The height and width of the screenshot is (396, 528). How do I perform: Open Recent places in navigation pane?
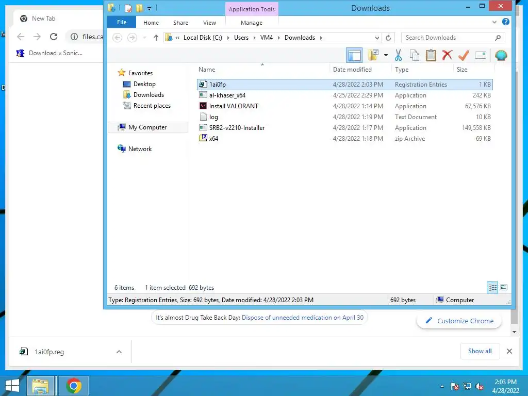click(147, 105)
